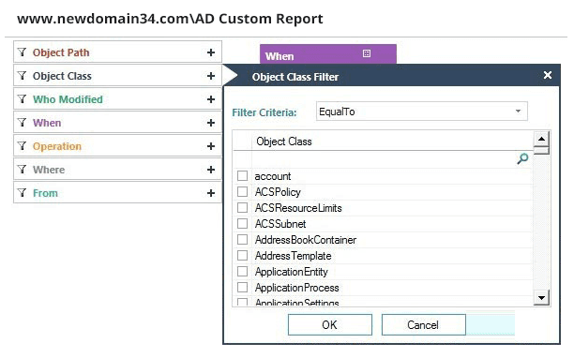Click the plus icon next to Operation

211,146
